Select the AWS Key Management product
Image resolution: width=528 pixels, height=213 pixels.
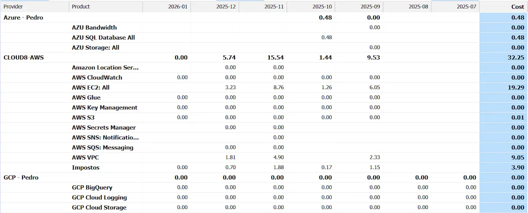(105, 108)
